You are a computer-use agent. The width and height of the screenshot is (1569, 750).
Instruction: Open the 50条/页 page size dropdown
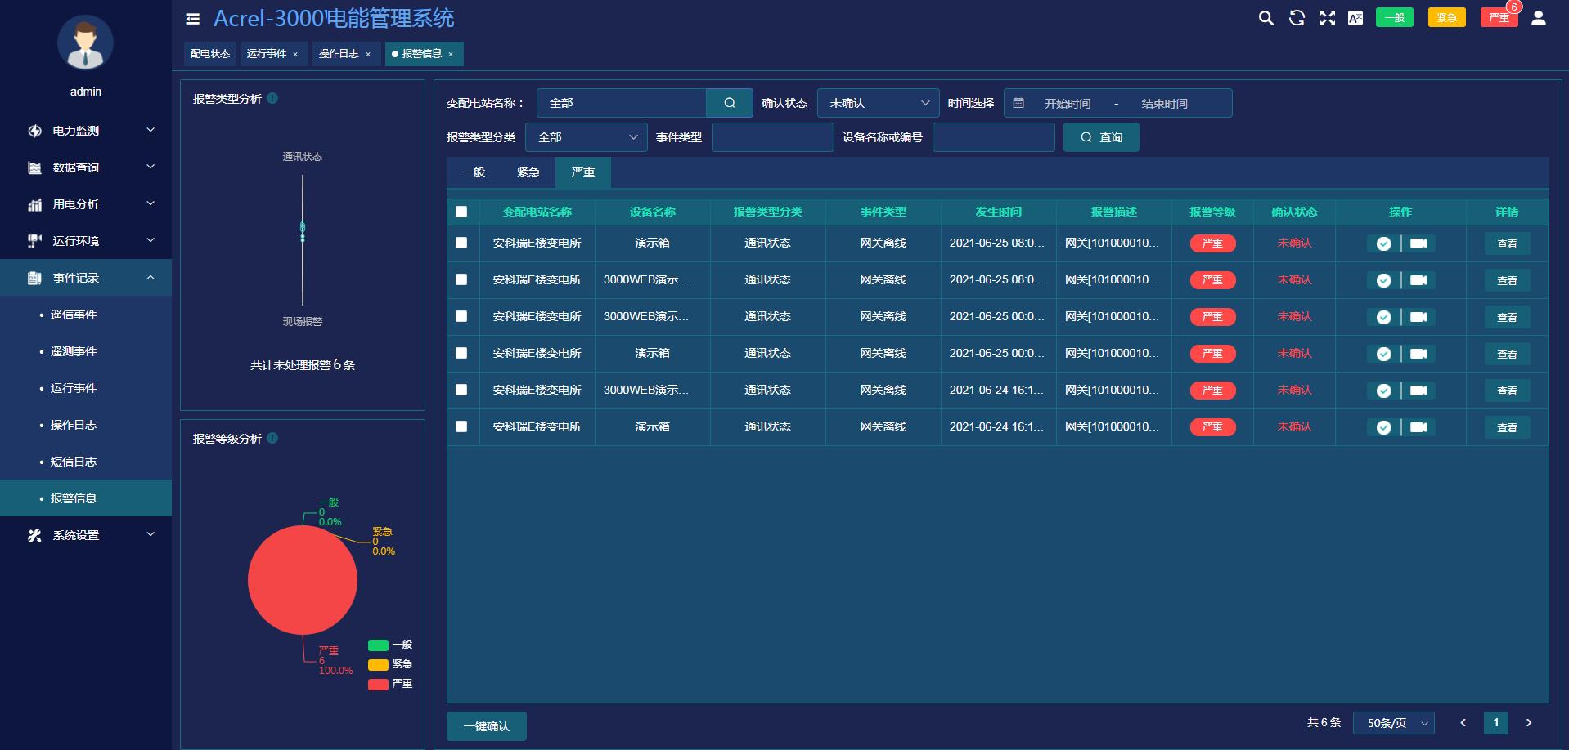[x=1393, y=723]
